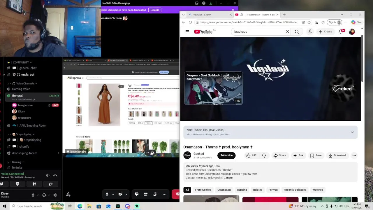Open microphone input options arrow in call bar
This screenshot has height=210, width=373.
click(113, 195)
